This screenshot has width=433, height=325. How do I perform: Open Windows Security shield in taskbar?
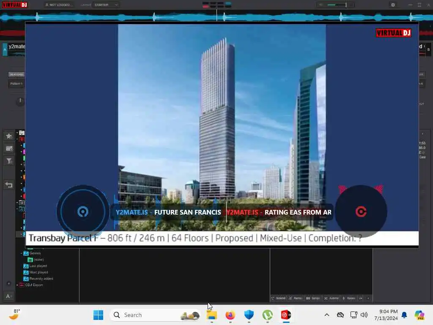tap(249, 315)
